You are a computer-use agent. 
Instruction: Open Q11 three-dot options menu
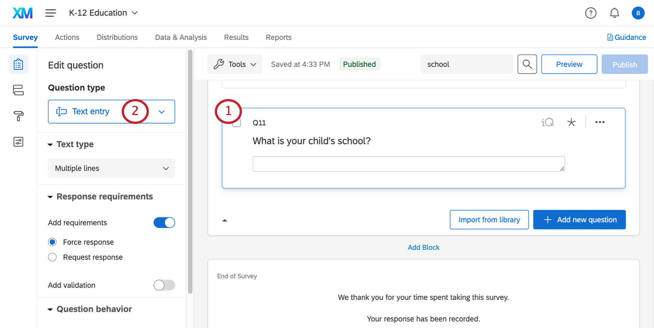coord(600,122)
